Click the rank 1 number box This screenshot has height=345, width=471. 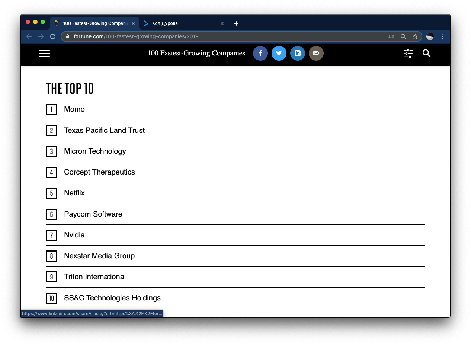pyautogui.click(x=52, y=109)
